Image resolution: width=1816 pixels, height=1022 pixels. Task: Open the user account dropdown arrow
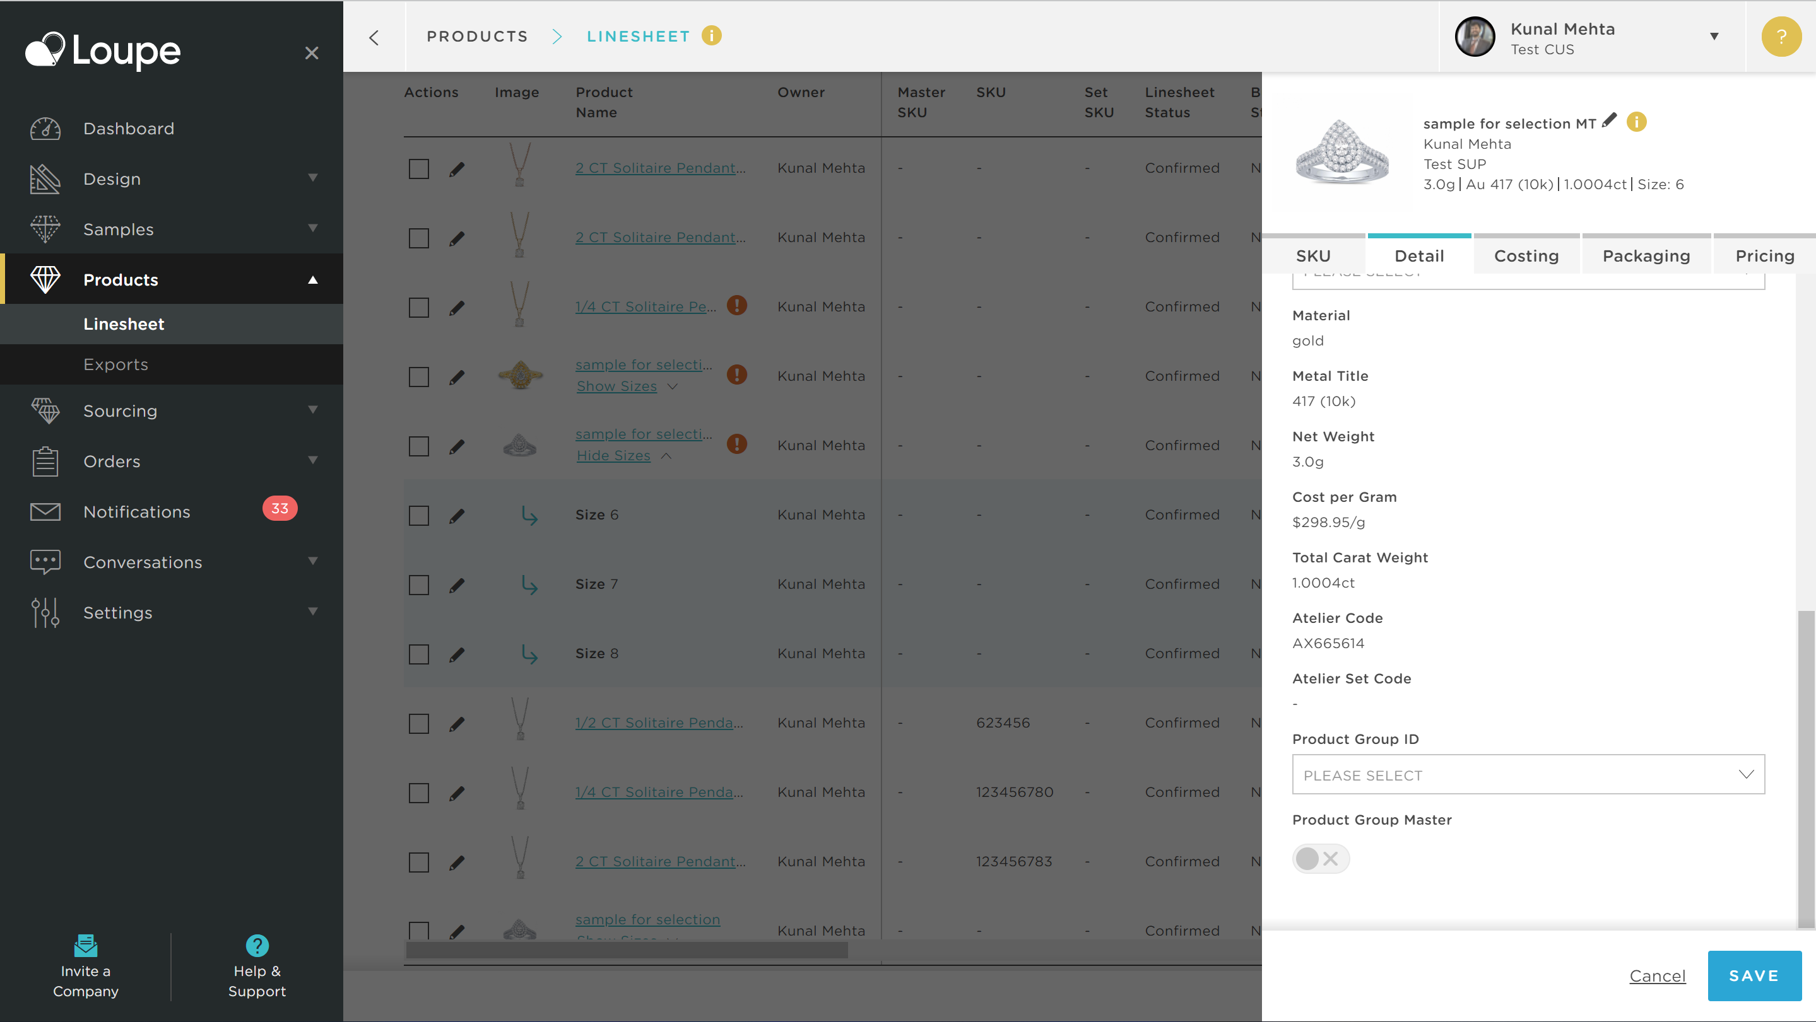click(x=1714, y=37)
